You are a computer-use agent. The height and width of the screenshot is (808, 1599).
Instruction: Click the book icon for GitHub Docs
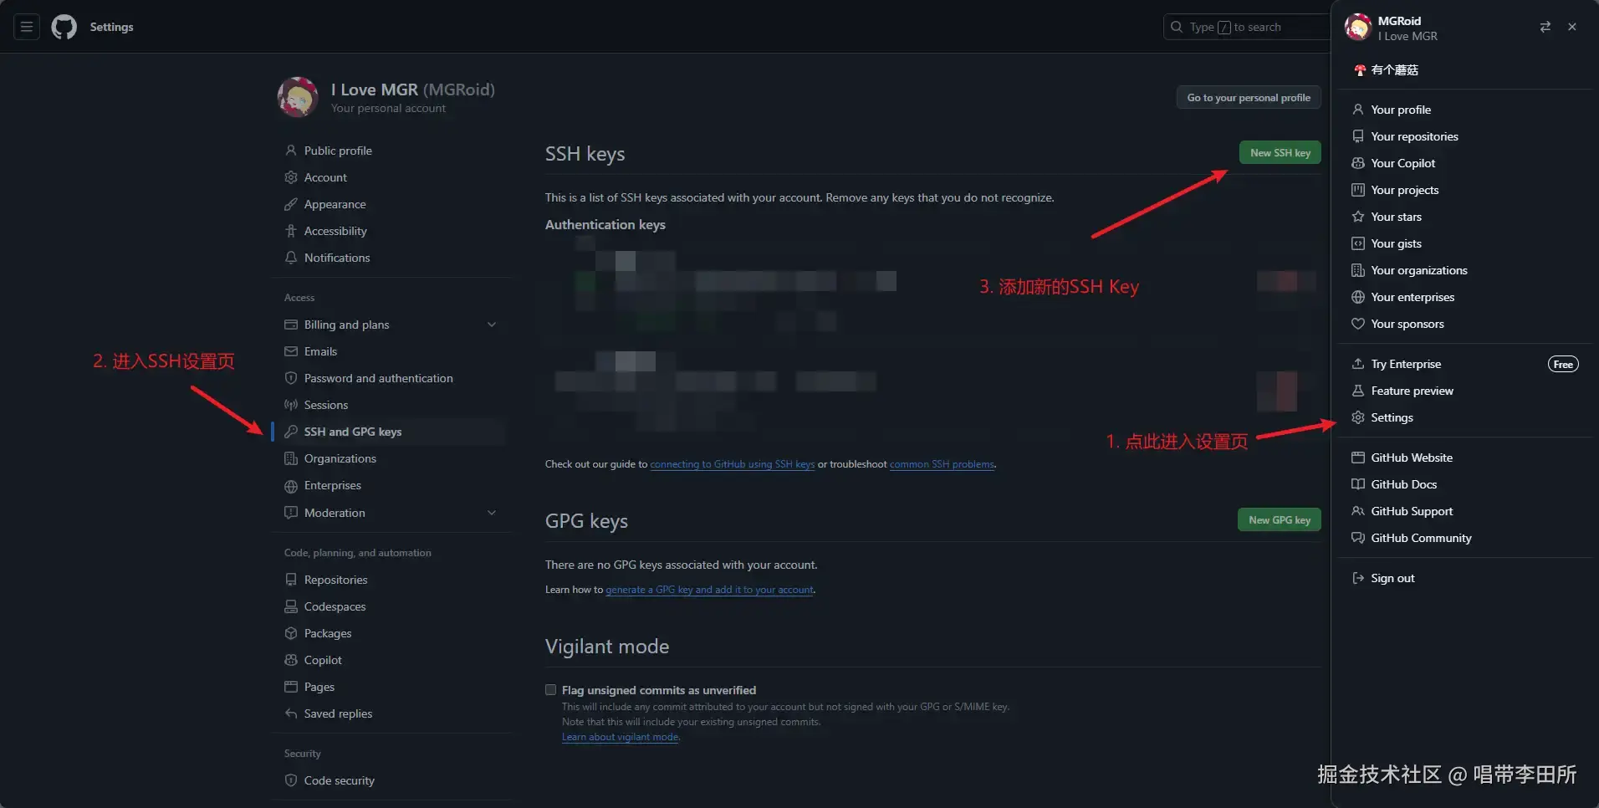point(1358,484)
